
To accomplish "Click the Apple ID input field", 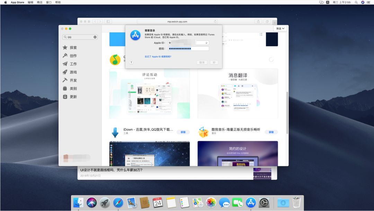I will [x=188, y=43].
